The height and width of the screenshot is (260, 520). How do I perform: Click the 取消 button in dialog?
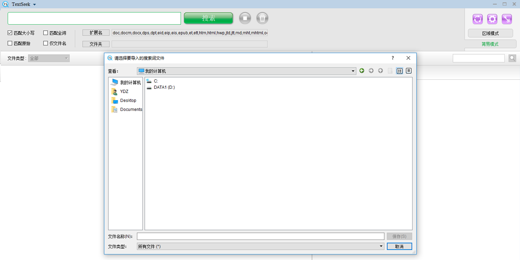(x=400, y=246)
